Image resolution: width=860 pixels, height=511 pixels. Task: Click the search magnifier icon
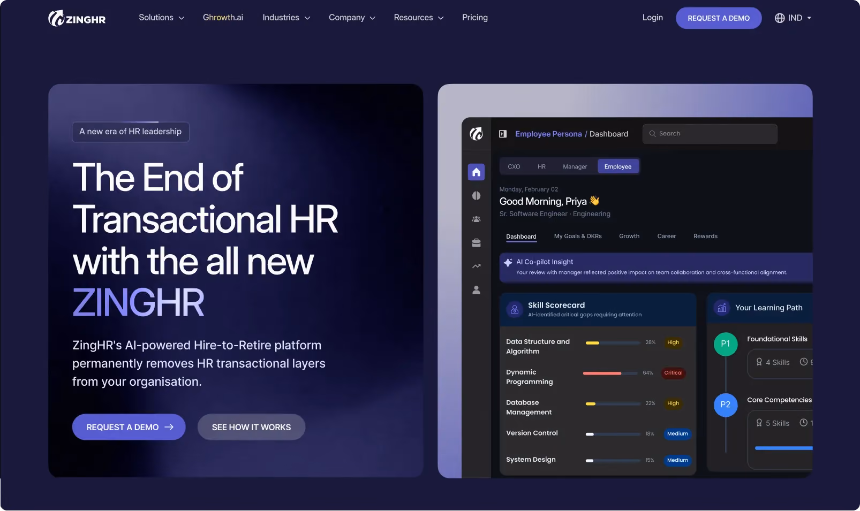point(652,134)
